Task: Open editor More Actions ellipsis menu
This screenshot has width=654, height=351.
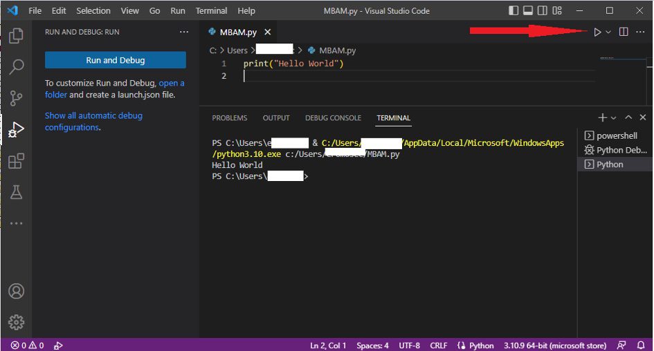Action: pyautogui.click(x=640, y=32)
